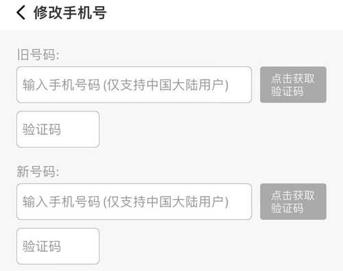The height and width of the screenshot is (271, 343).
Task: Return to previous page via back chevron
Action: [x=21, y=13]
